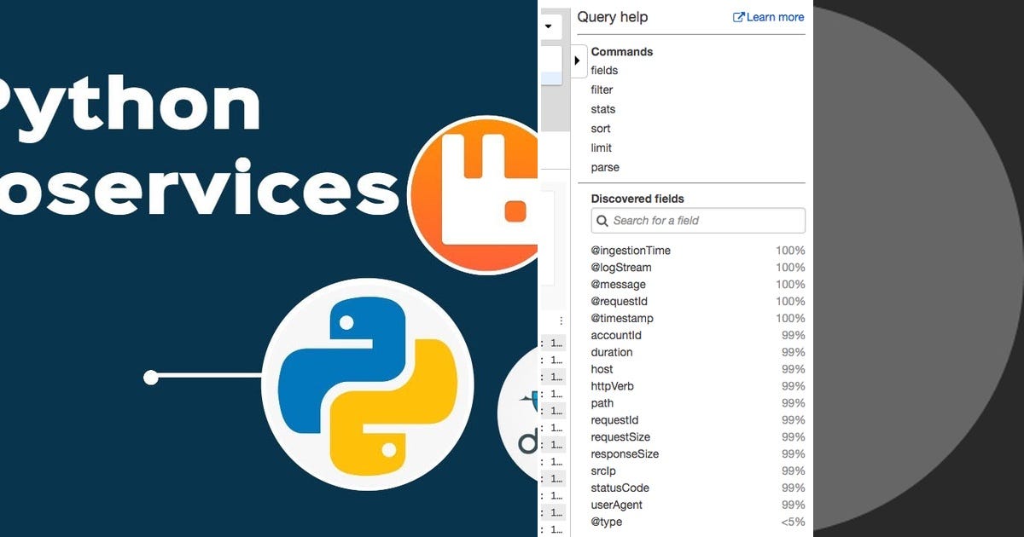
Task: Open the dropdown caret at the top left
Action: 547,26
